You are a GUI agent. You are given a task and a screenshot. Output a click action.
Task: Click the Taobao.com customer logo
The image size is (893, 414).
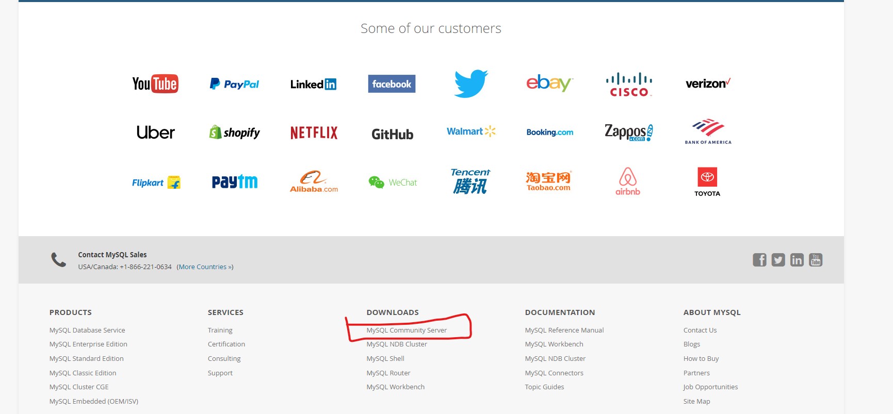click(x=549, y=181)
